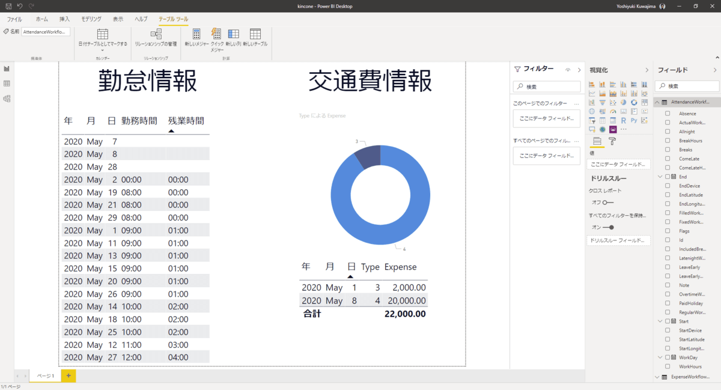Open the ヘルプ ribbon tab
Viewport: 721px width, 390px height.
(x=141, y=19)
